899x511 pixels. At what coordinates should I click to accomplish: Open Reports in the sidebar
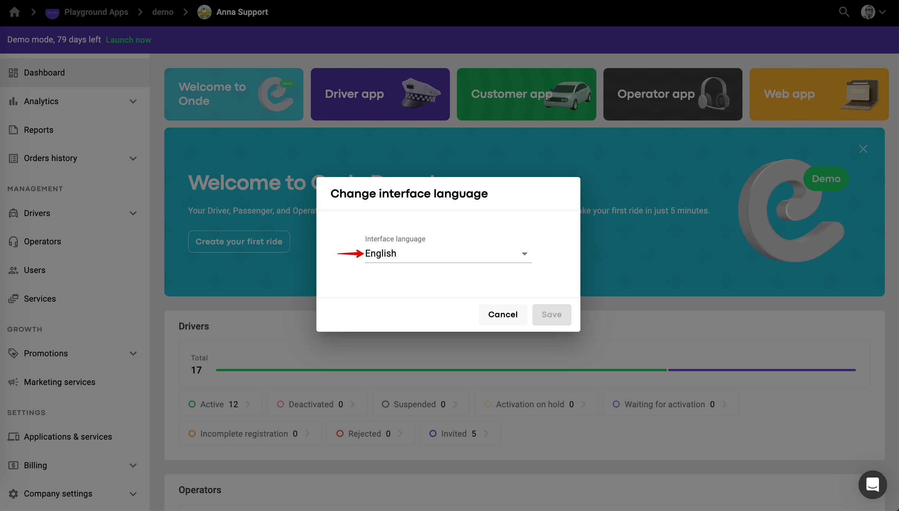point(38,130)
